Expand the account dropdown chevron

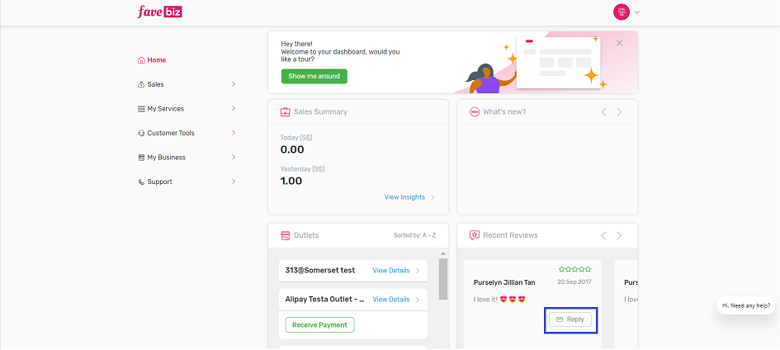click(636, 13)
